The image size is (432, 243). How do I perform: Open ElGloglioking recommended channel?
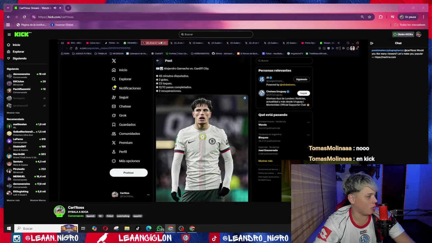coord(26,193)
